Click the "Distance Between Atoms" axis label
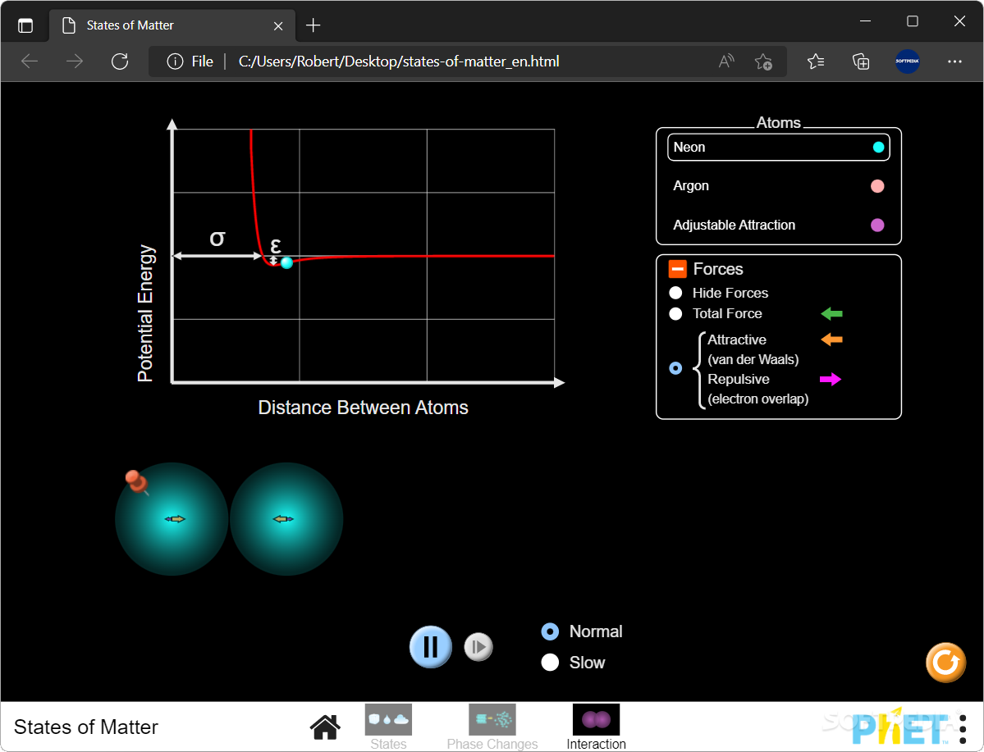The image size is (984, 752). point(364,408)
